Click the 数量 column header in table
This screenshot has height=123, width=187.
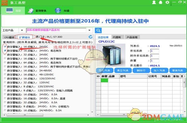click(x=104, y=76)
